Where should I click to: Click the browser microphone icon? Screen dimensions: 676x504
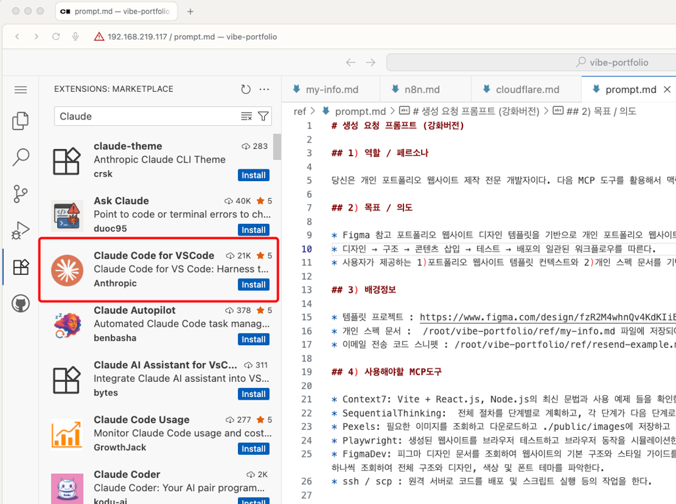pyautogui.click(x=76, y=37)
